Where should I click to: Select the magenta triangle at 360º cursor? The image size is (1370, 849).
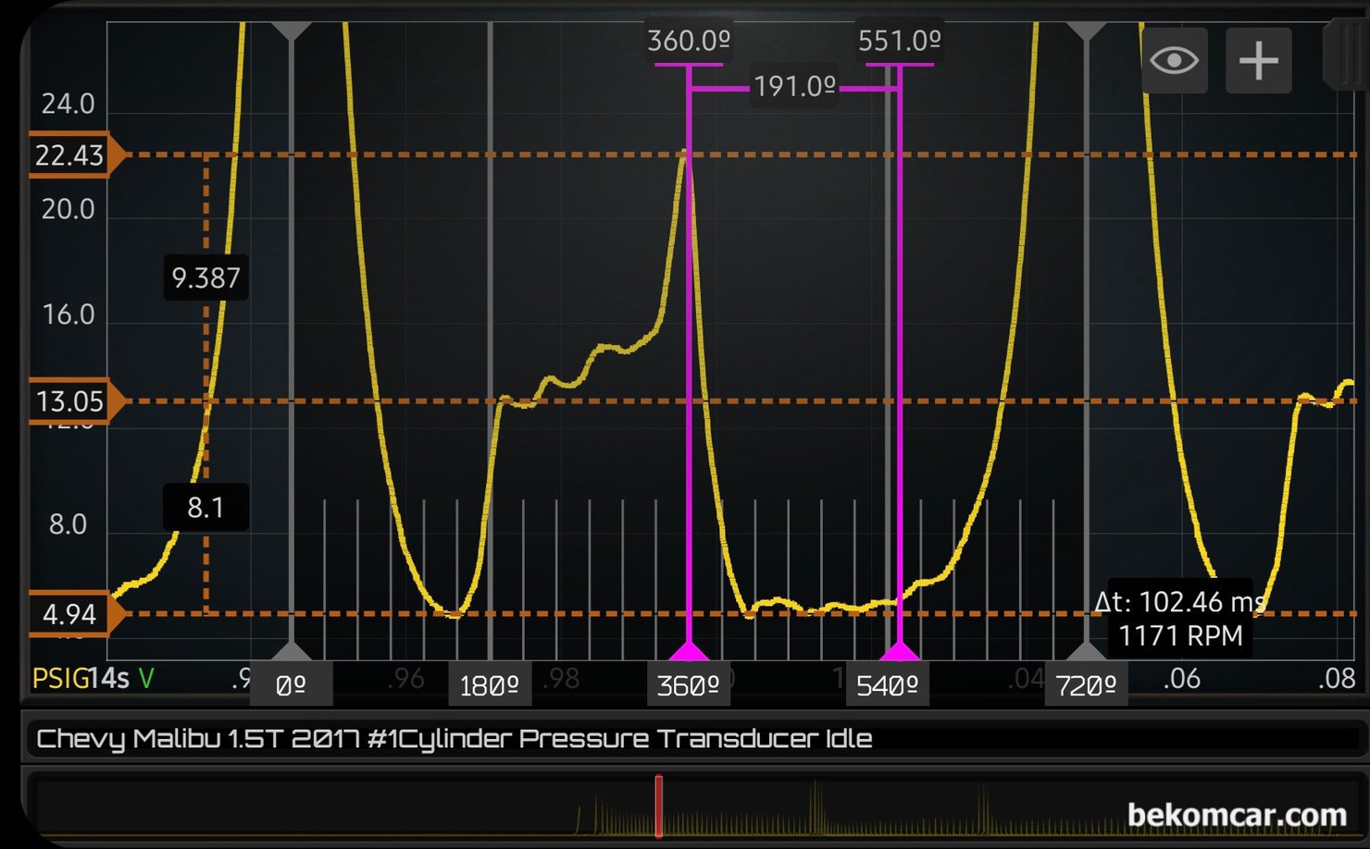click(688, 651)
